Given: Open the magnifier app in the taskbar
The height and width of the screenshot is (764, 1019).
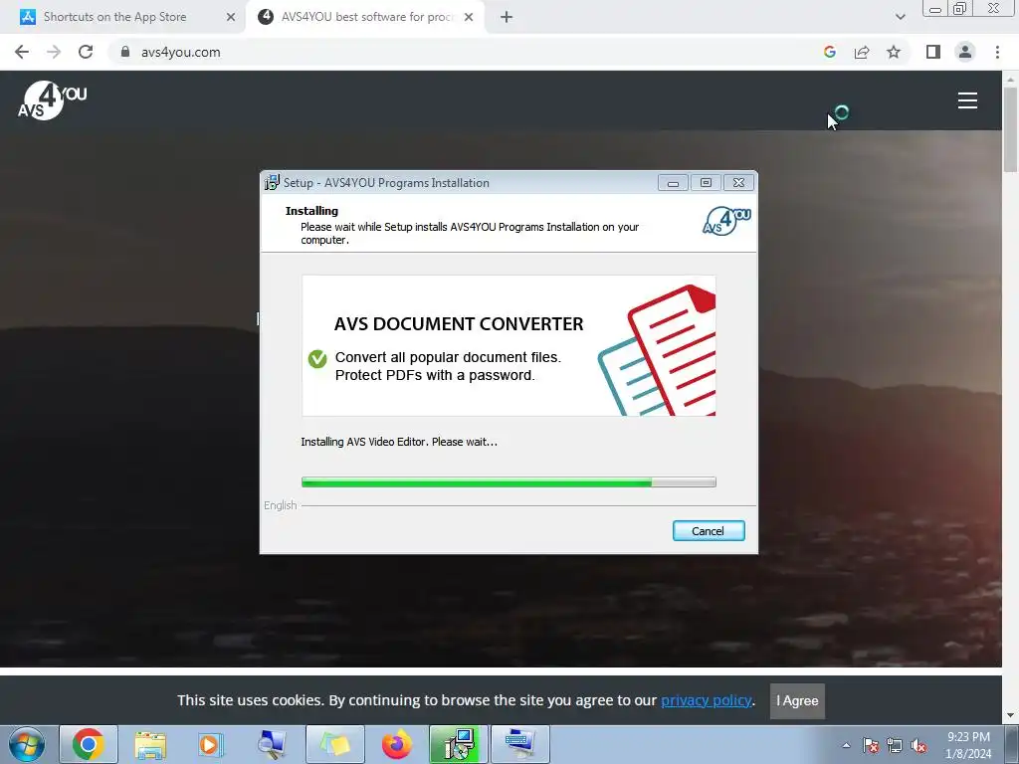Looking at the screenshot, I should pos(273,744).
